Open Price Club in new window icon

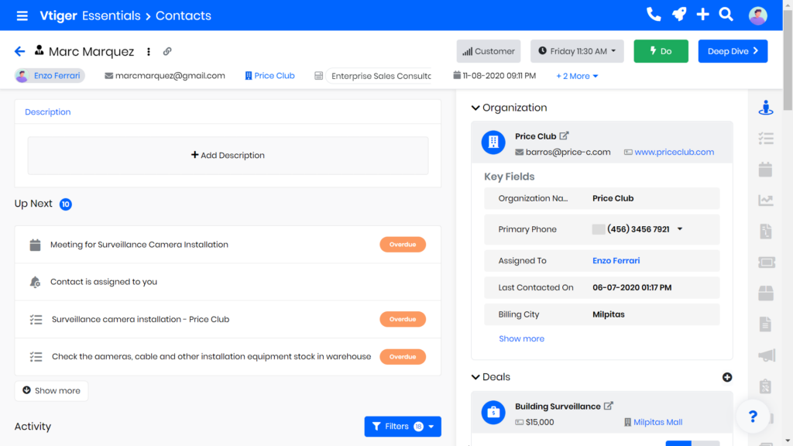pyautogui.click(x=565, y=136)
